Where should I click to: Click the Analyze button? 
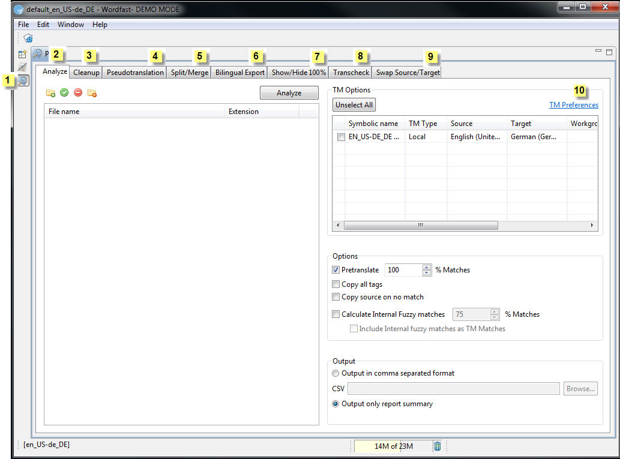tap(289, 93)
